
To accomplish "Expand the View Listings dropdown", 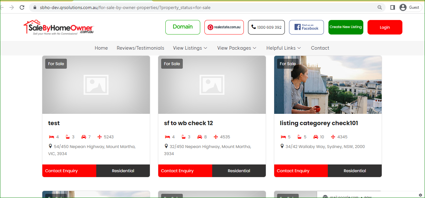I will point(190,48).
